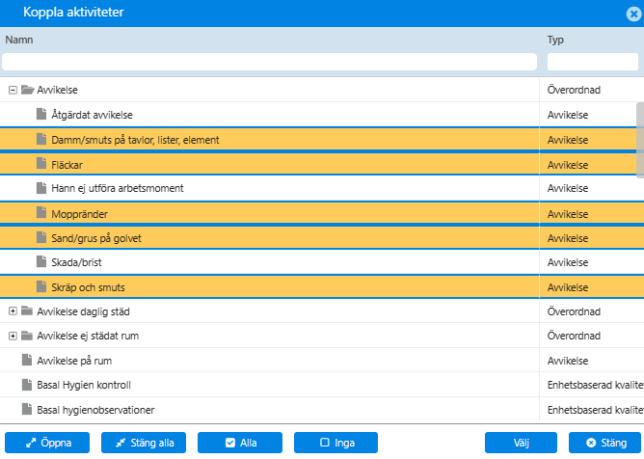The width and height of the screenshot is (644, 459).
Task: Confirm selection with the Välj button
Action: [x=521, y=443]
